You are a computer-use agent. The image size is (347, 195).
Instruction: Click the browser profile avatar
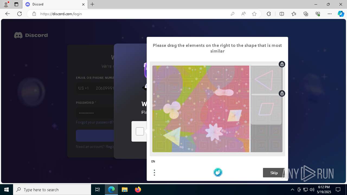click(x=6, y=4)
